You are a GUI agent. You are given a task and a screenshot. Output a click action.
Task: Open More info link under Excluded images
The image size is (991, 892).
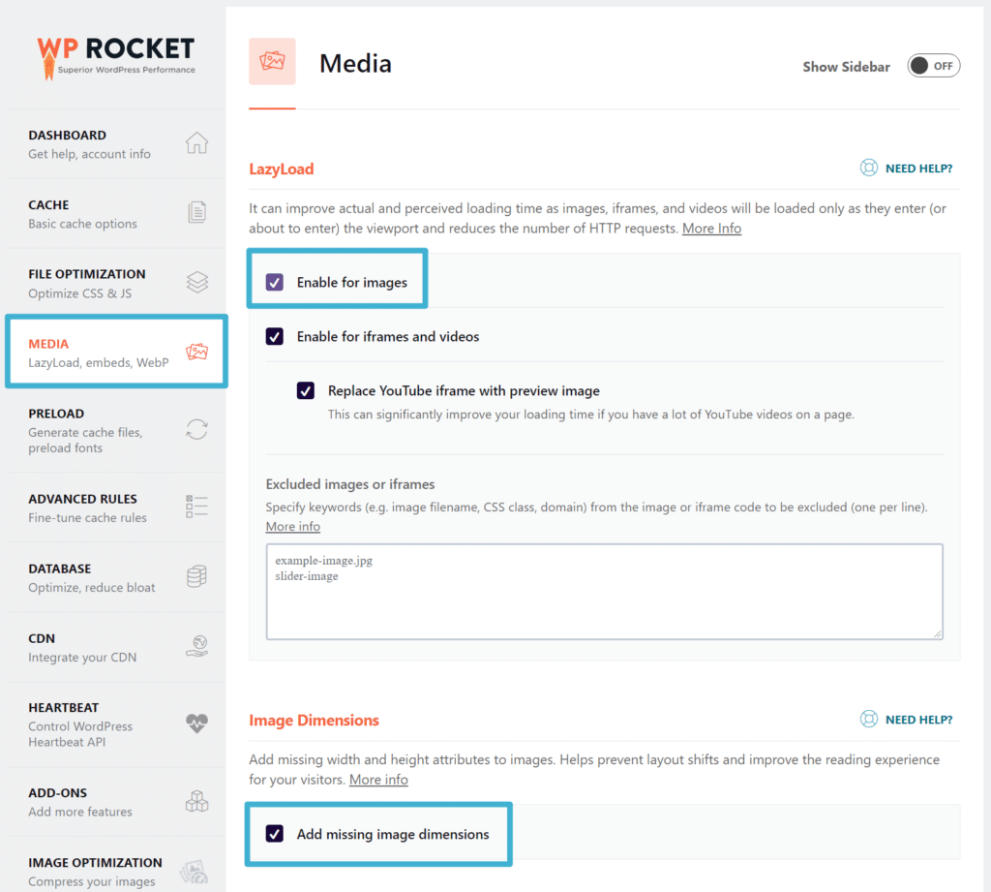coord(292,526)
